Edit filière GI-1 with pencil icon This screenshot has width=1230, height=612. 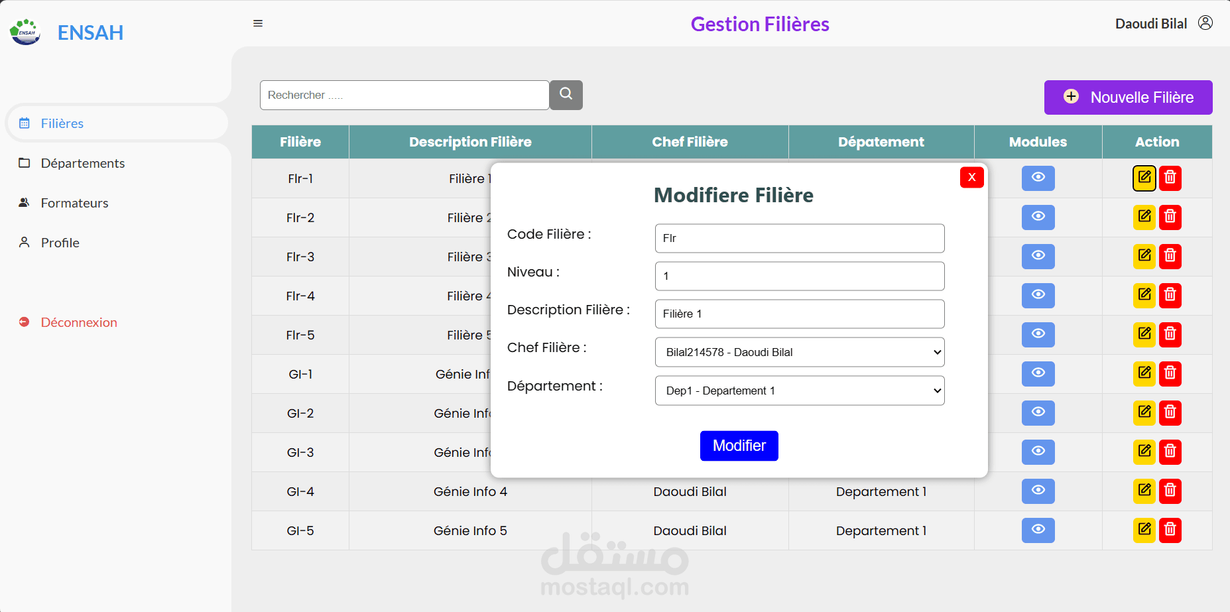click(x=1144, y=373)
